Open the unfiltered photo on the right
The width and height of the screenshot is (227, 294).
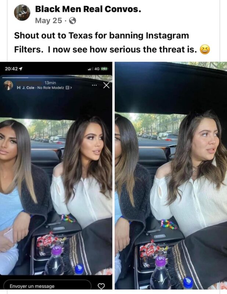tap(171, 176)
